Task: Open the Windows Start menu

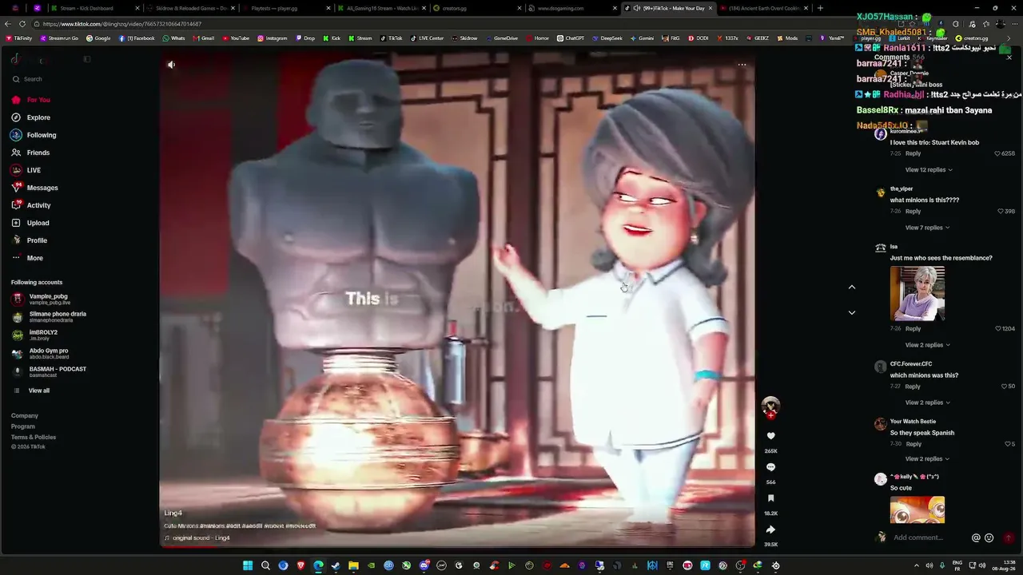Action: point(248,565)
